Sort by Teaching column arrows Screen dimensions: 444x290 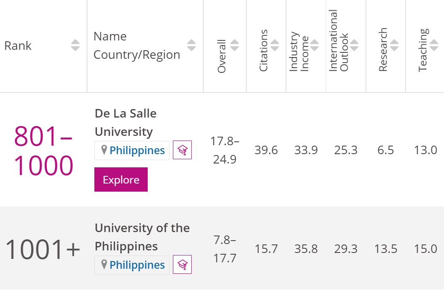(x=434, y=45)
